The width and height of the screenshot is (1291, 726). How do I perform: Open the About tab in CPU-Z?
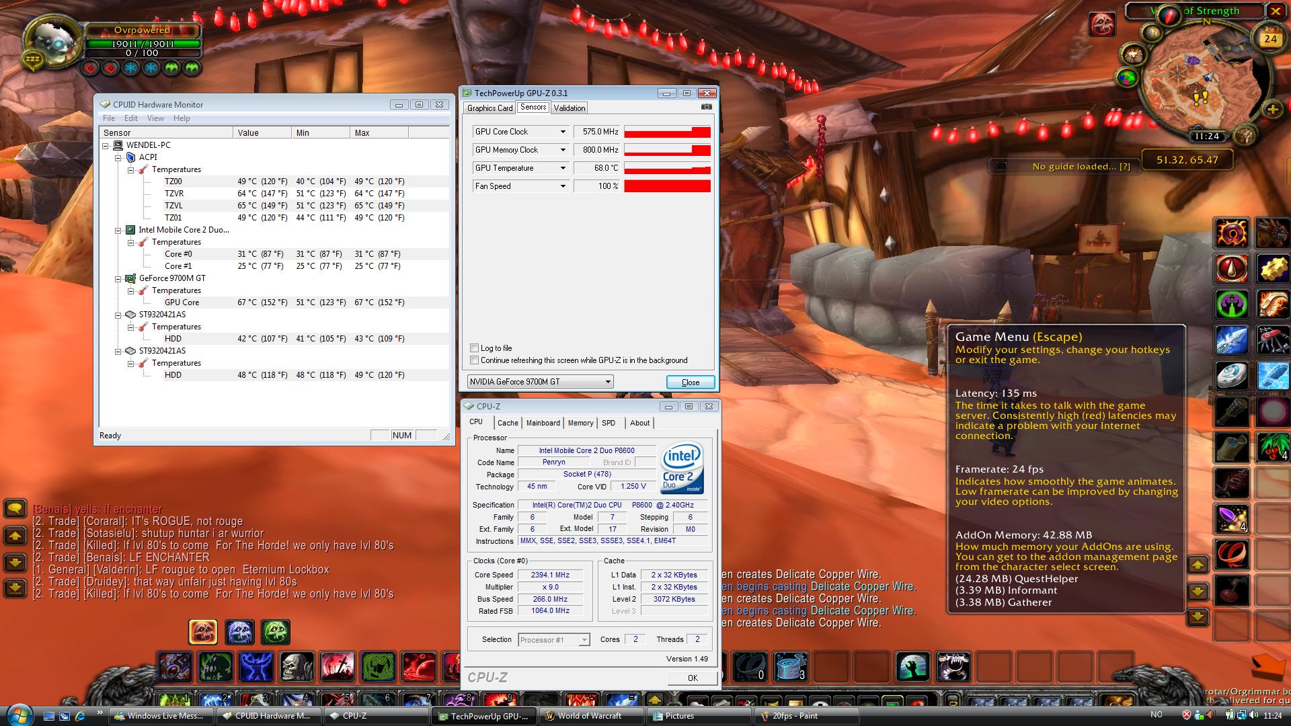(x=639, y=423)
